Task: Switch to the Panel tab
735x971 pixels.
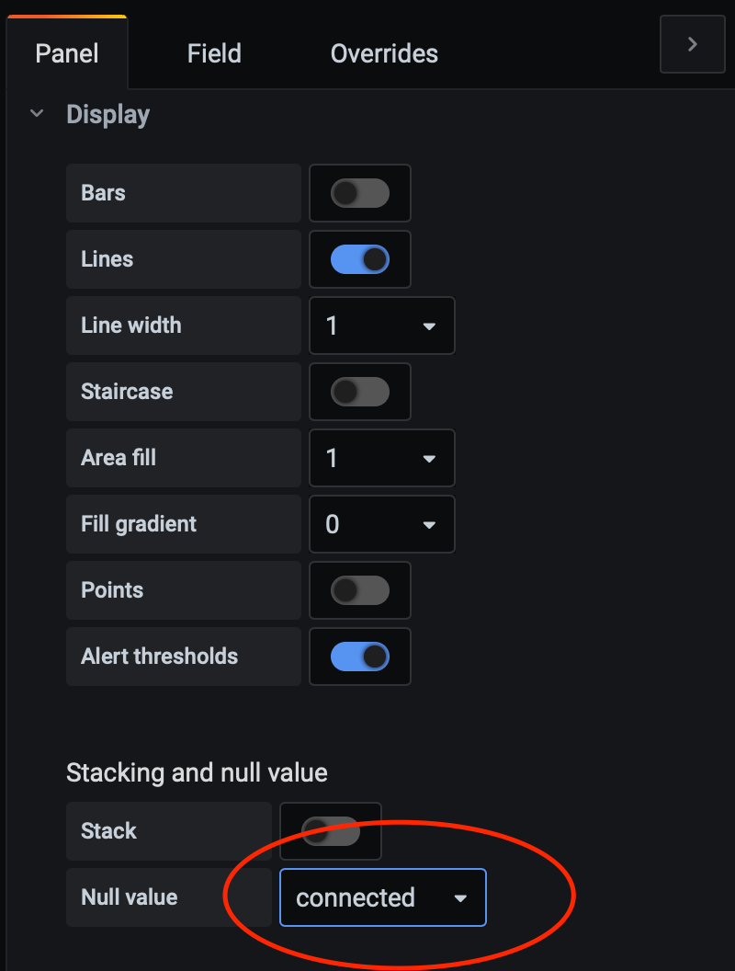Action: [x=66, y=53]
